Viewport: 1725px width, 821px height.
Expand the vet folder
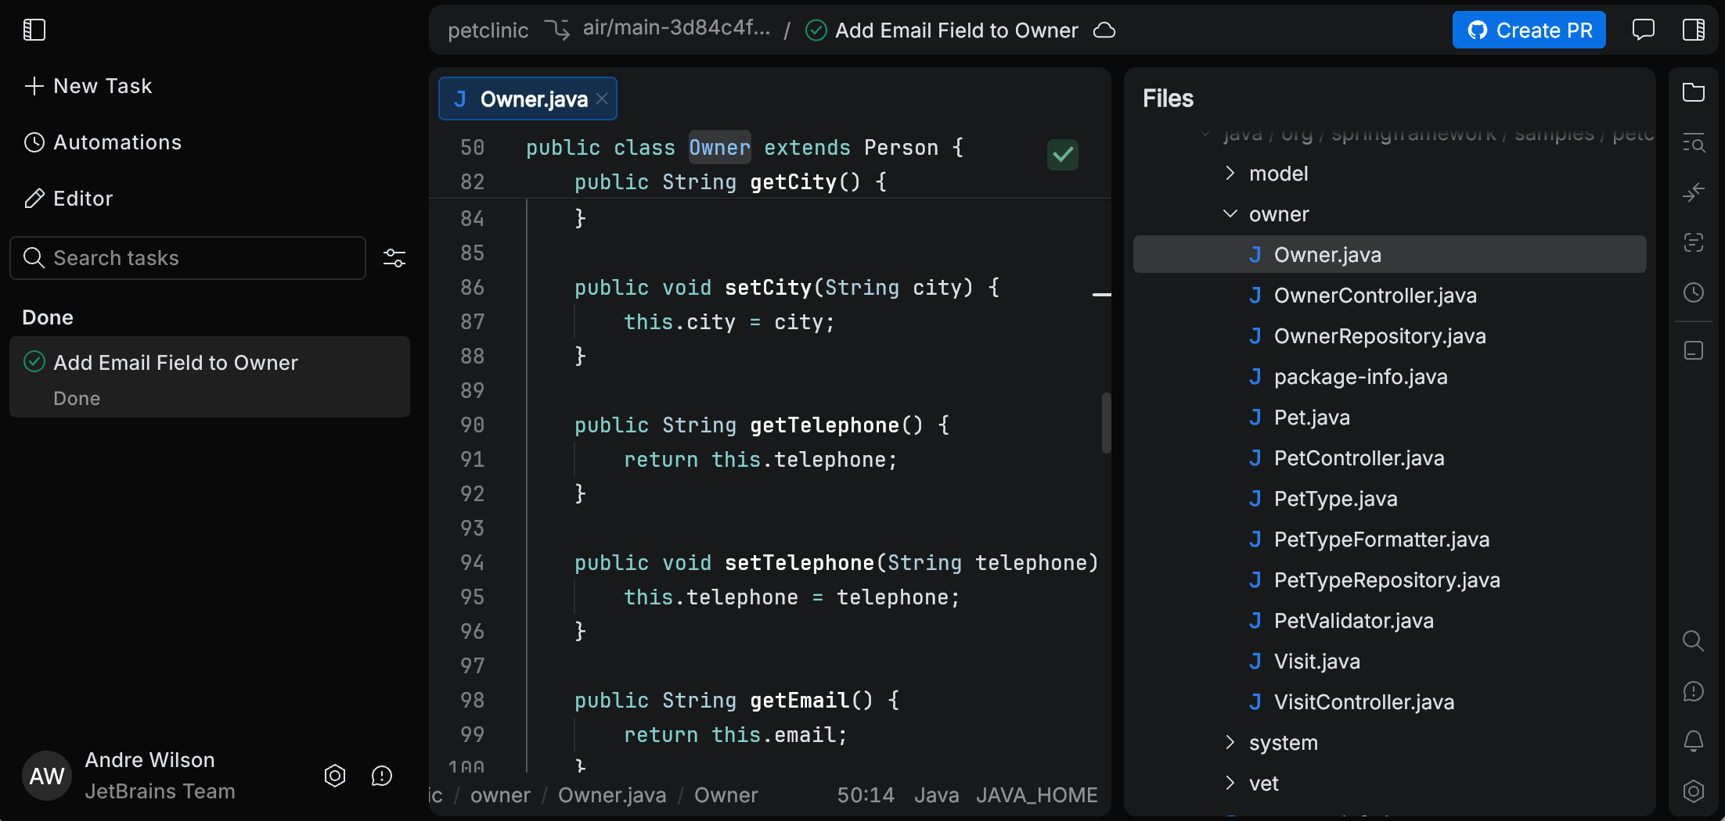[x=1230, y=783]
